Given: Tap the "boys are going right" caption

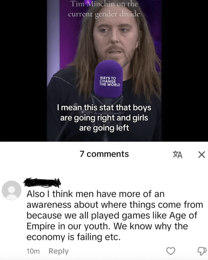Looking at the screenshot, I should (x=104, y=113).
